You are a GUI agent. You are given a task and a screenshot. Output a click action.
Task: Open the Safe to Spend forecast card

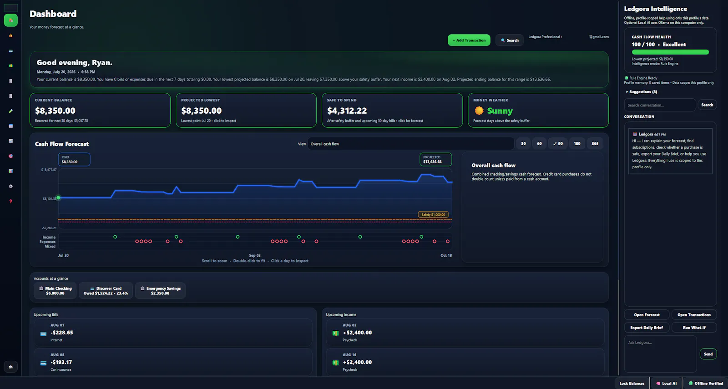click(x=392, y=110)
